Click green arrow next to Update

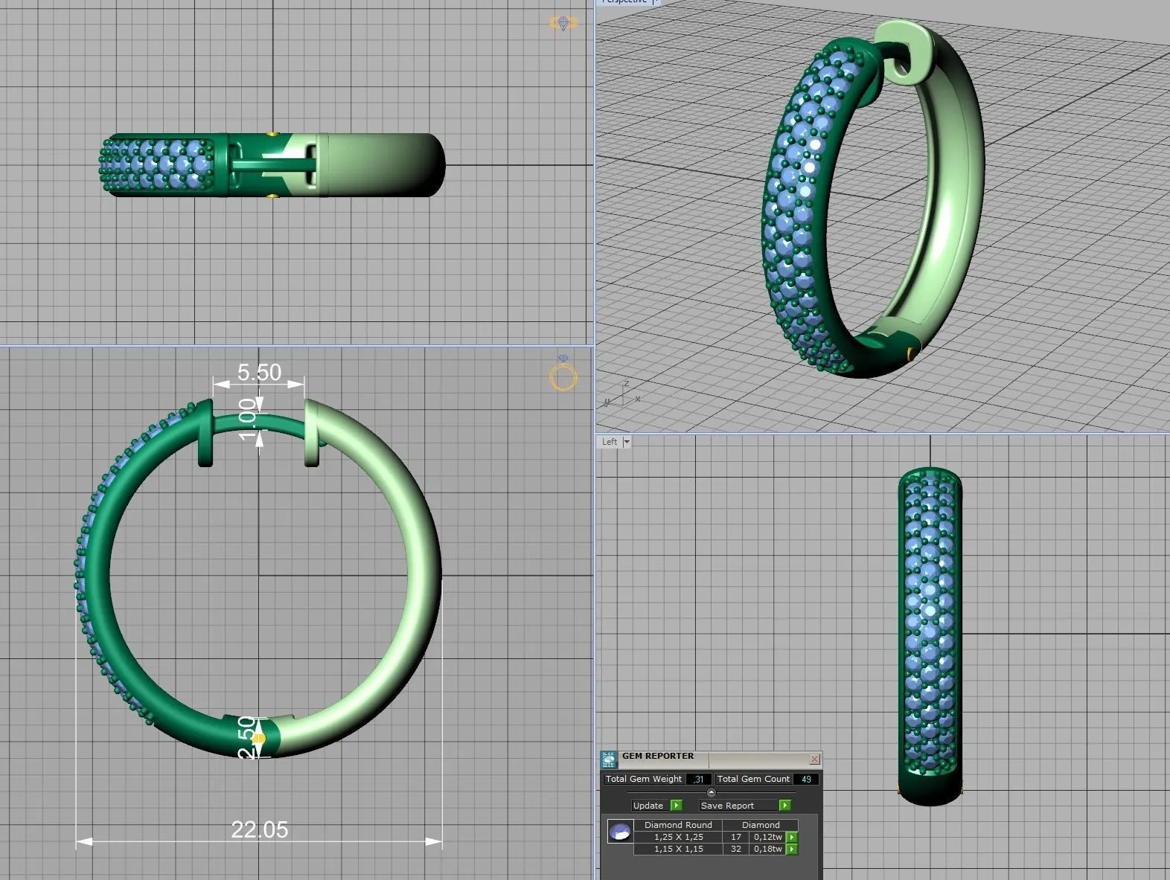[x=676, y=806]
